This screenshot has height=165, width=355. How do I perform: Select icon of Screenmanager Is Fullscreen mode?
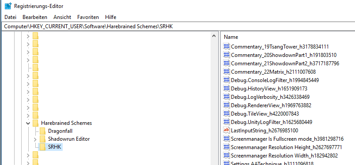point(227,139)
